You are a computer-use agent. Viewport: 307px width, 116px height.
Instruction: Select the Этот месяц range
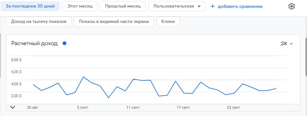[x=80, y=6]
